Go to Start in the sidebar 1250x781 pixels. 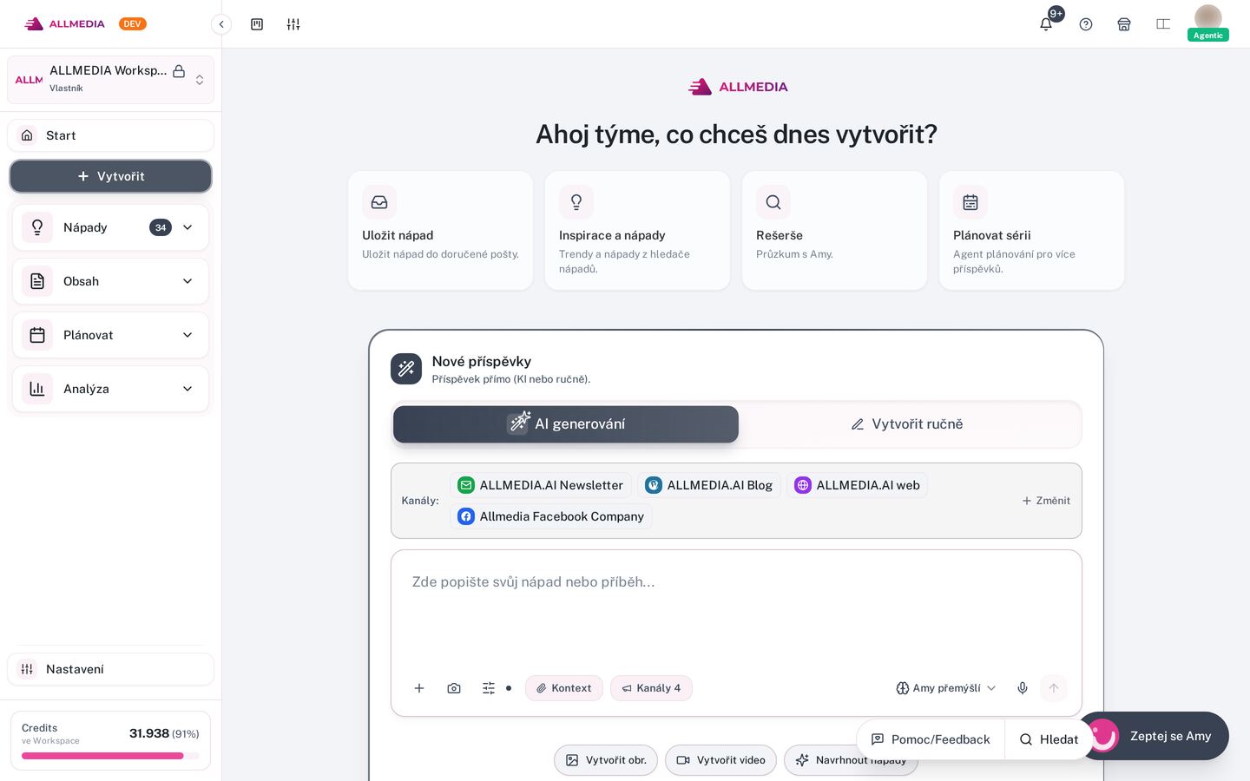pos(111,135)
